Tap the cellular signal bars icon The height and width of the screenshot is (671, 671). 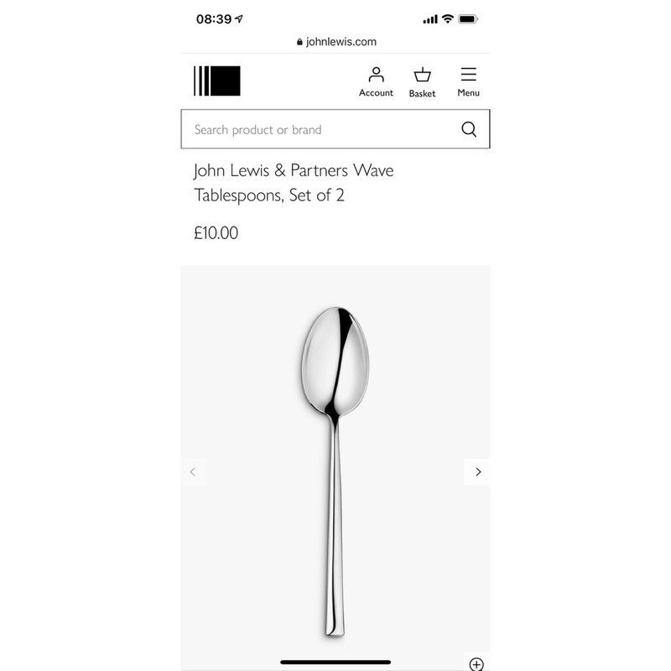pyautogui.click(x=430, y=19)
